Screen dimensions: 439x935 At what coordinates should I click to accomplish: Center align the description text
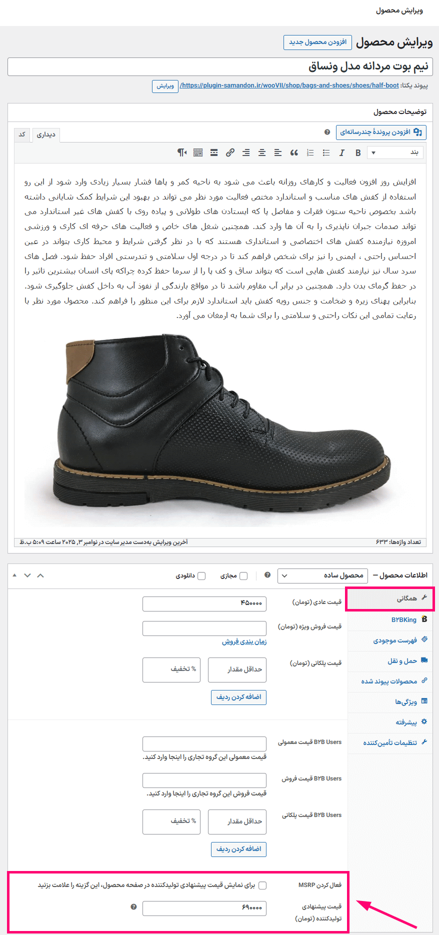[x=262, y=153]
